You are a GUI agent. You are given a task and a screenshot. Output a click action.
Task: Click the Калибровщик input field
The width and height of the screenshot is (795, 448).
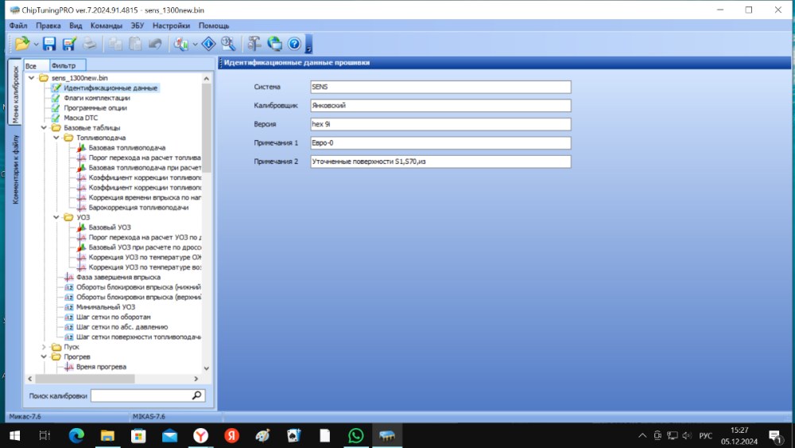coord(440,106)
